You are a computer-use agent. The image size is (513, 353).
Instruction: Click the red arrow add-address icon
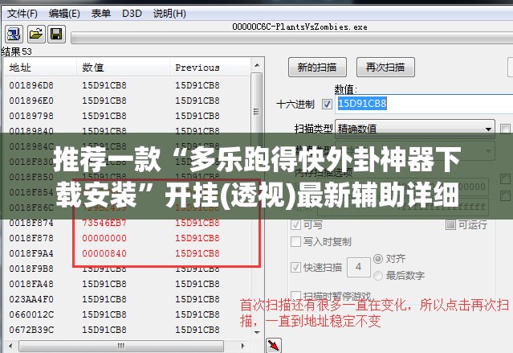click(274, 345)
